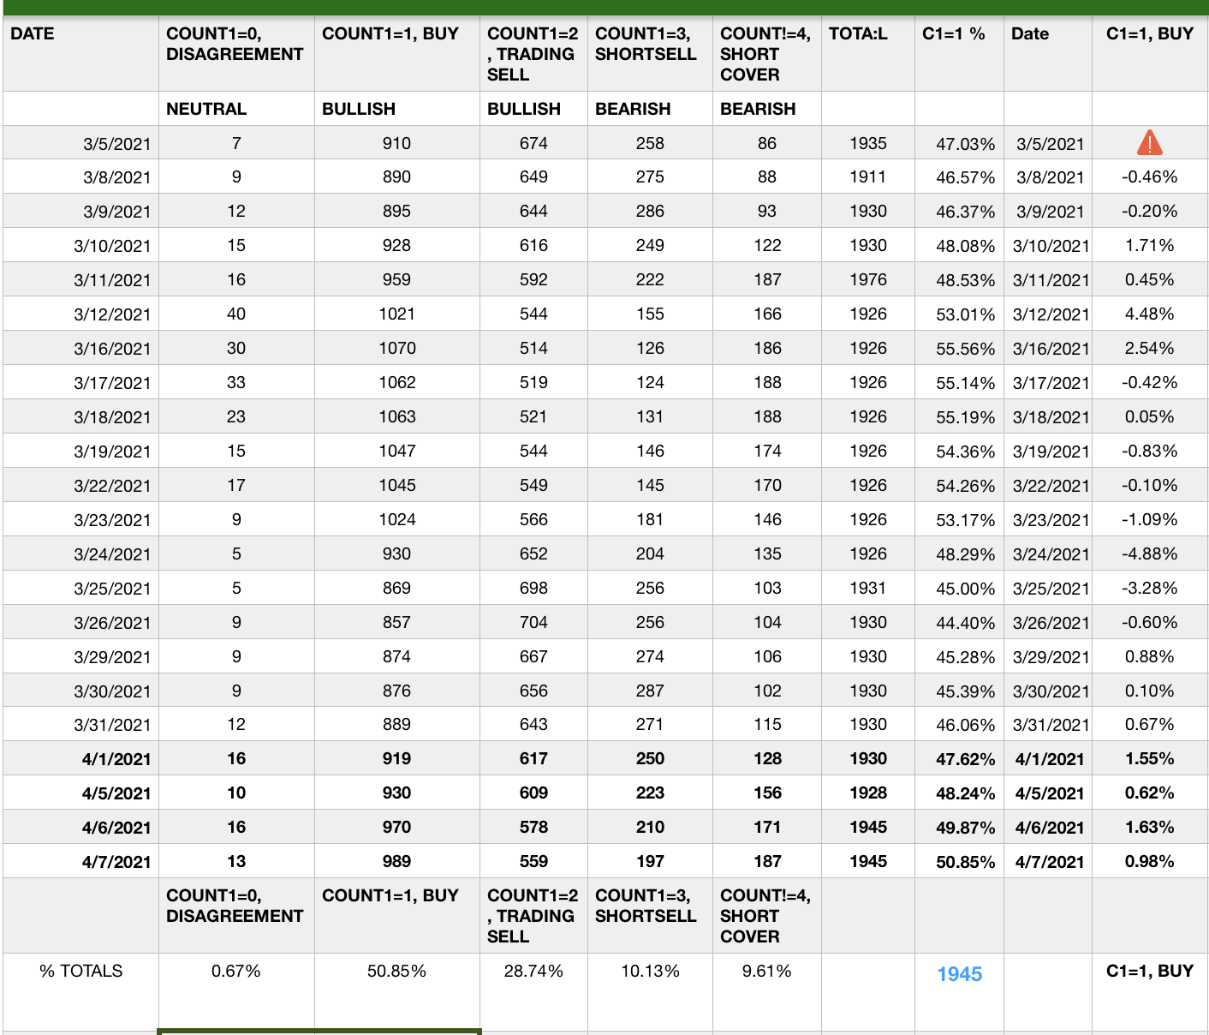Click the 197 shortsell cell
This screenshot has height=1035, width=1209.
click(650, 862)
